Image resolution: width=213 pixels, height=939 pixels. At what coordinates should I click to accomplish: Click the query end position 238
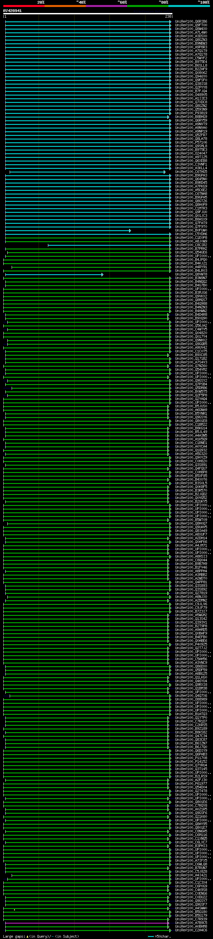coord(168,16)
